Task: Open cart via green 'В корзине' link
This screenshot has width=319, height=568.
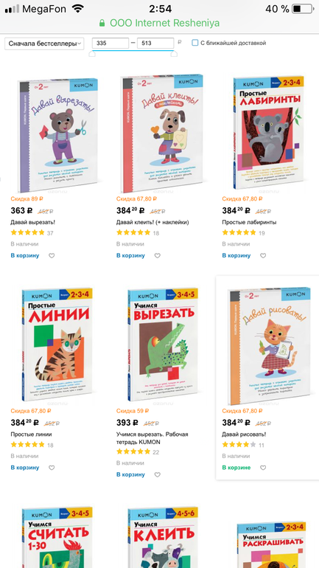Action: coord(236,468)
